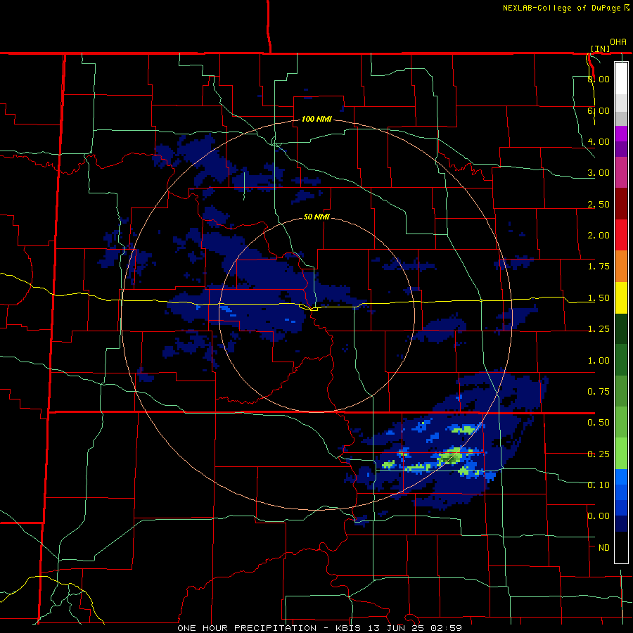
Task: Select the black ND swatch on the scale
Action: point(621,547)
